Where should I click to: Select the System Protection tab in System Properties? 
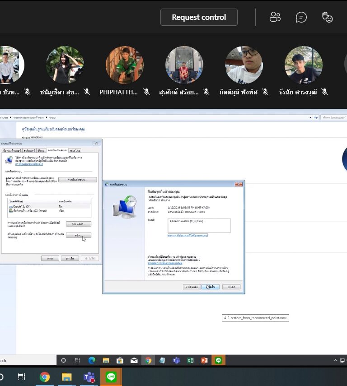[x=57, y=150]
